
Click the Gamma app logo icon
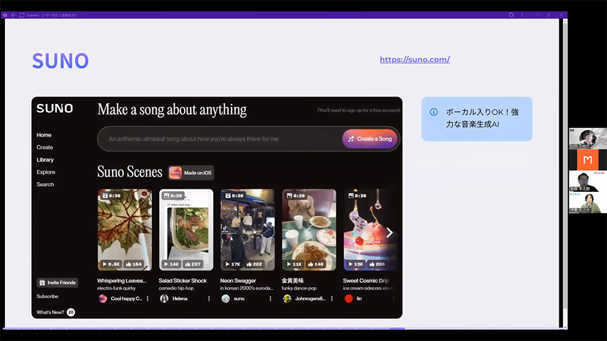tap(5, 15)
